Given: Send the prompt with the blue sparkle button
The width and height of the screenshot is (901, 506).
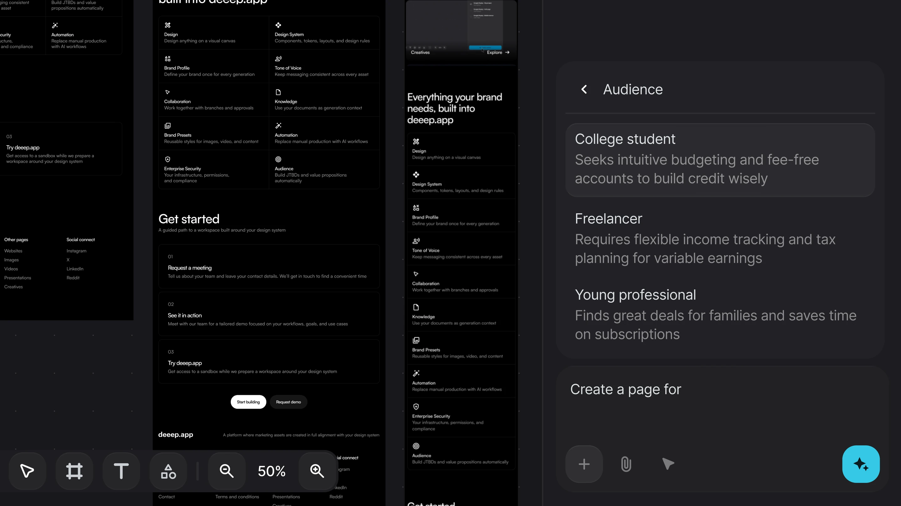Looking at the screenshot, I should tap(861, 464).
